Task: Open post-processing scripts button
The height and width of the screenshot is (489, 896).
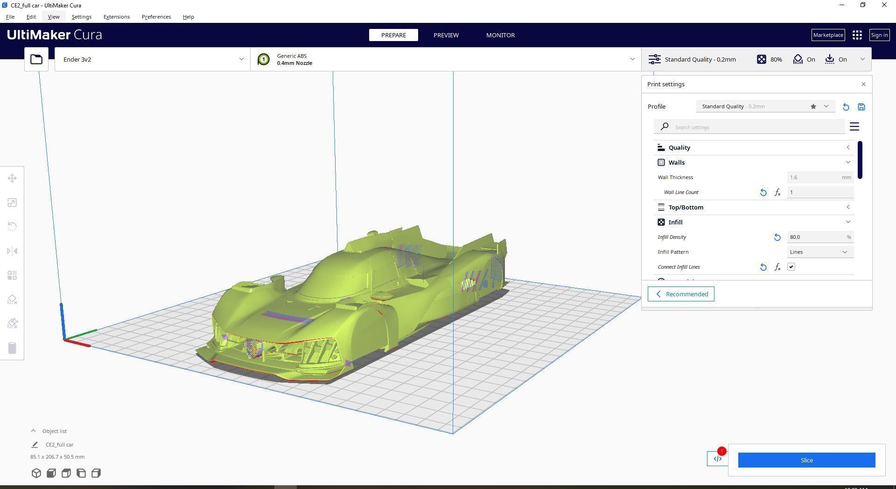Action: click(x=717, y=459)
